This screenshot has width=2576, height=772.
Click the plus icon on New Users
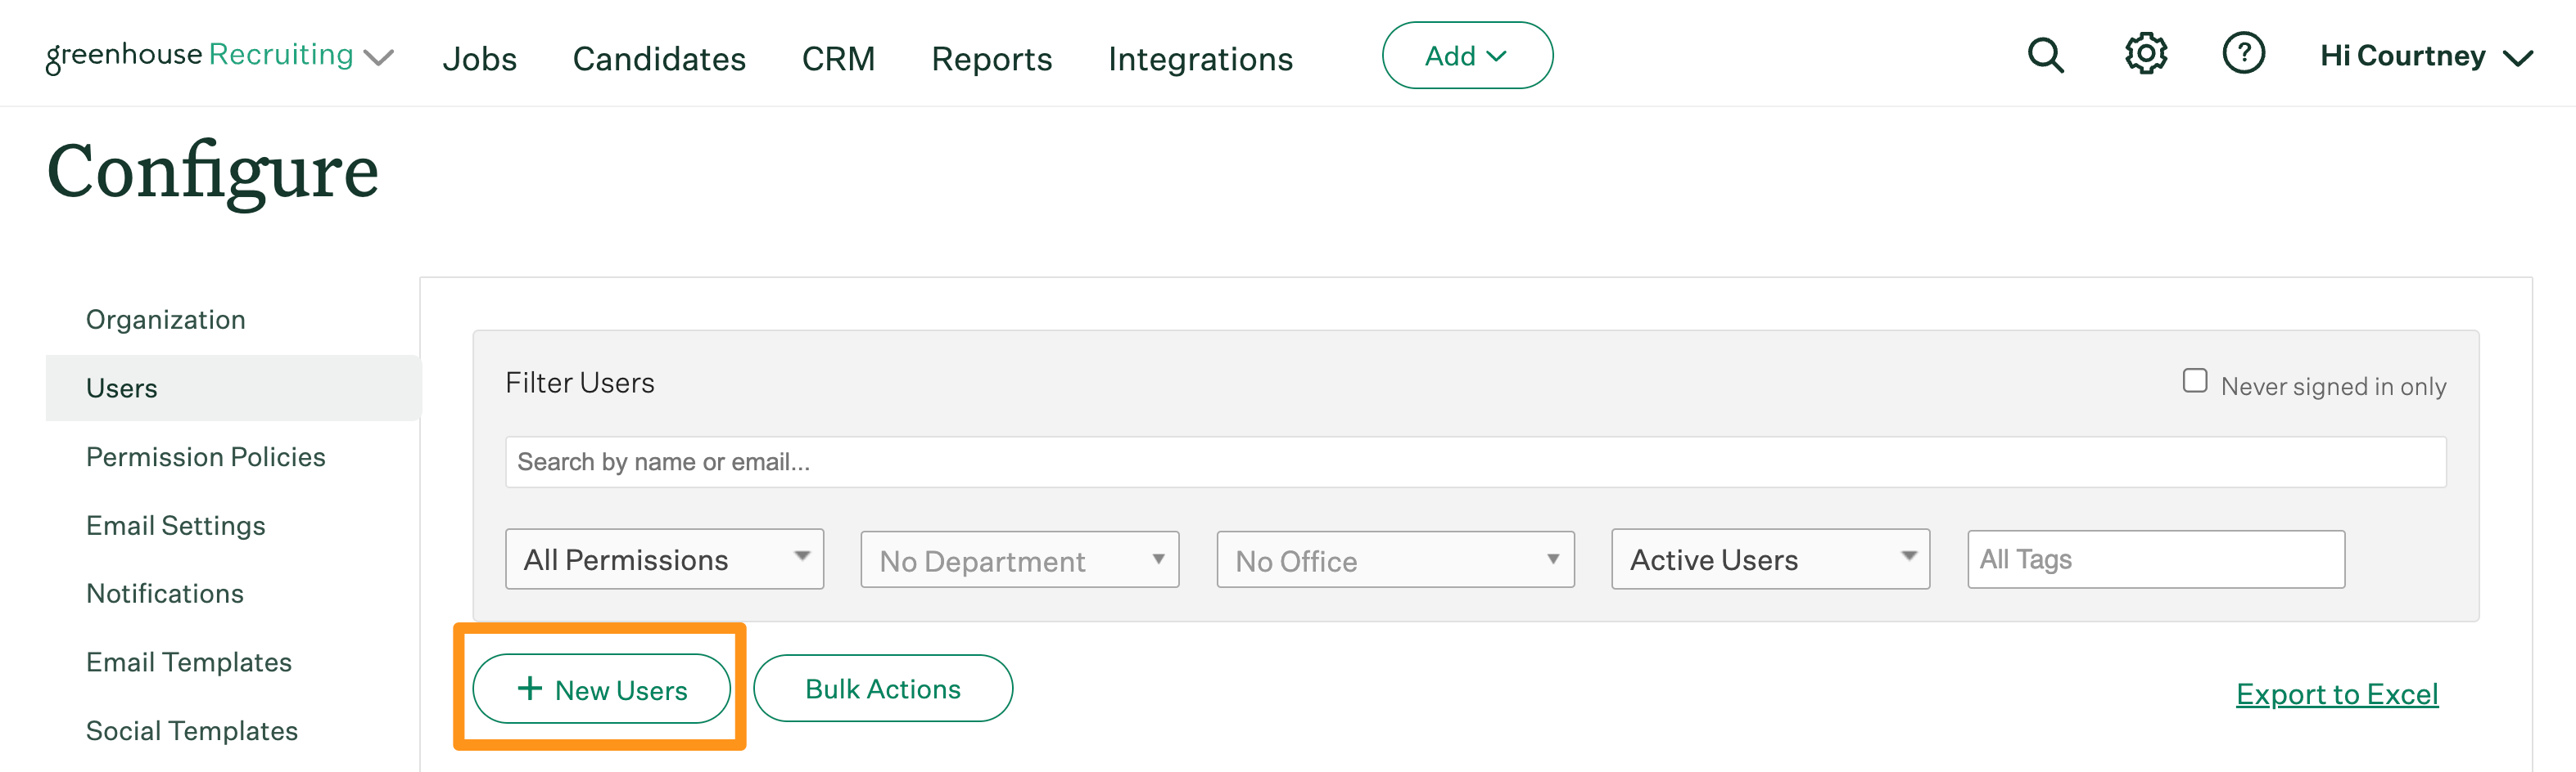pyautogui.click(x=528, y=688)
